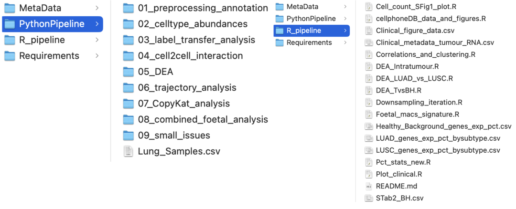
Task: Click chevron beside small PythonPipeline folder
Action: pos(345,19)
